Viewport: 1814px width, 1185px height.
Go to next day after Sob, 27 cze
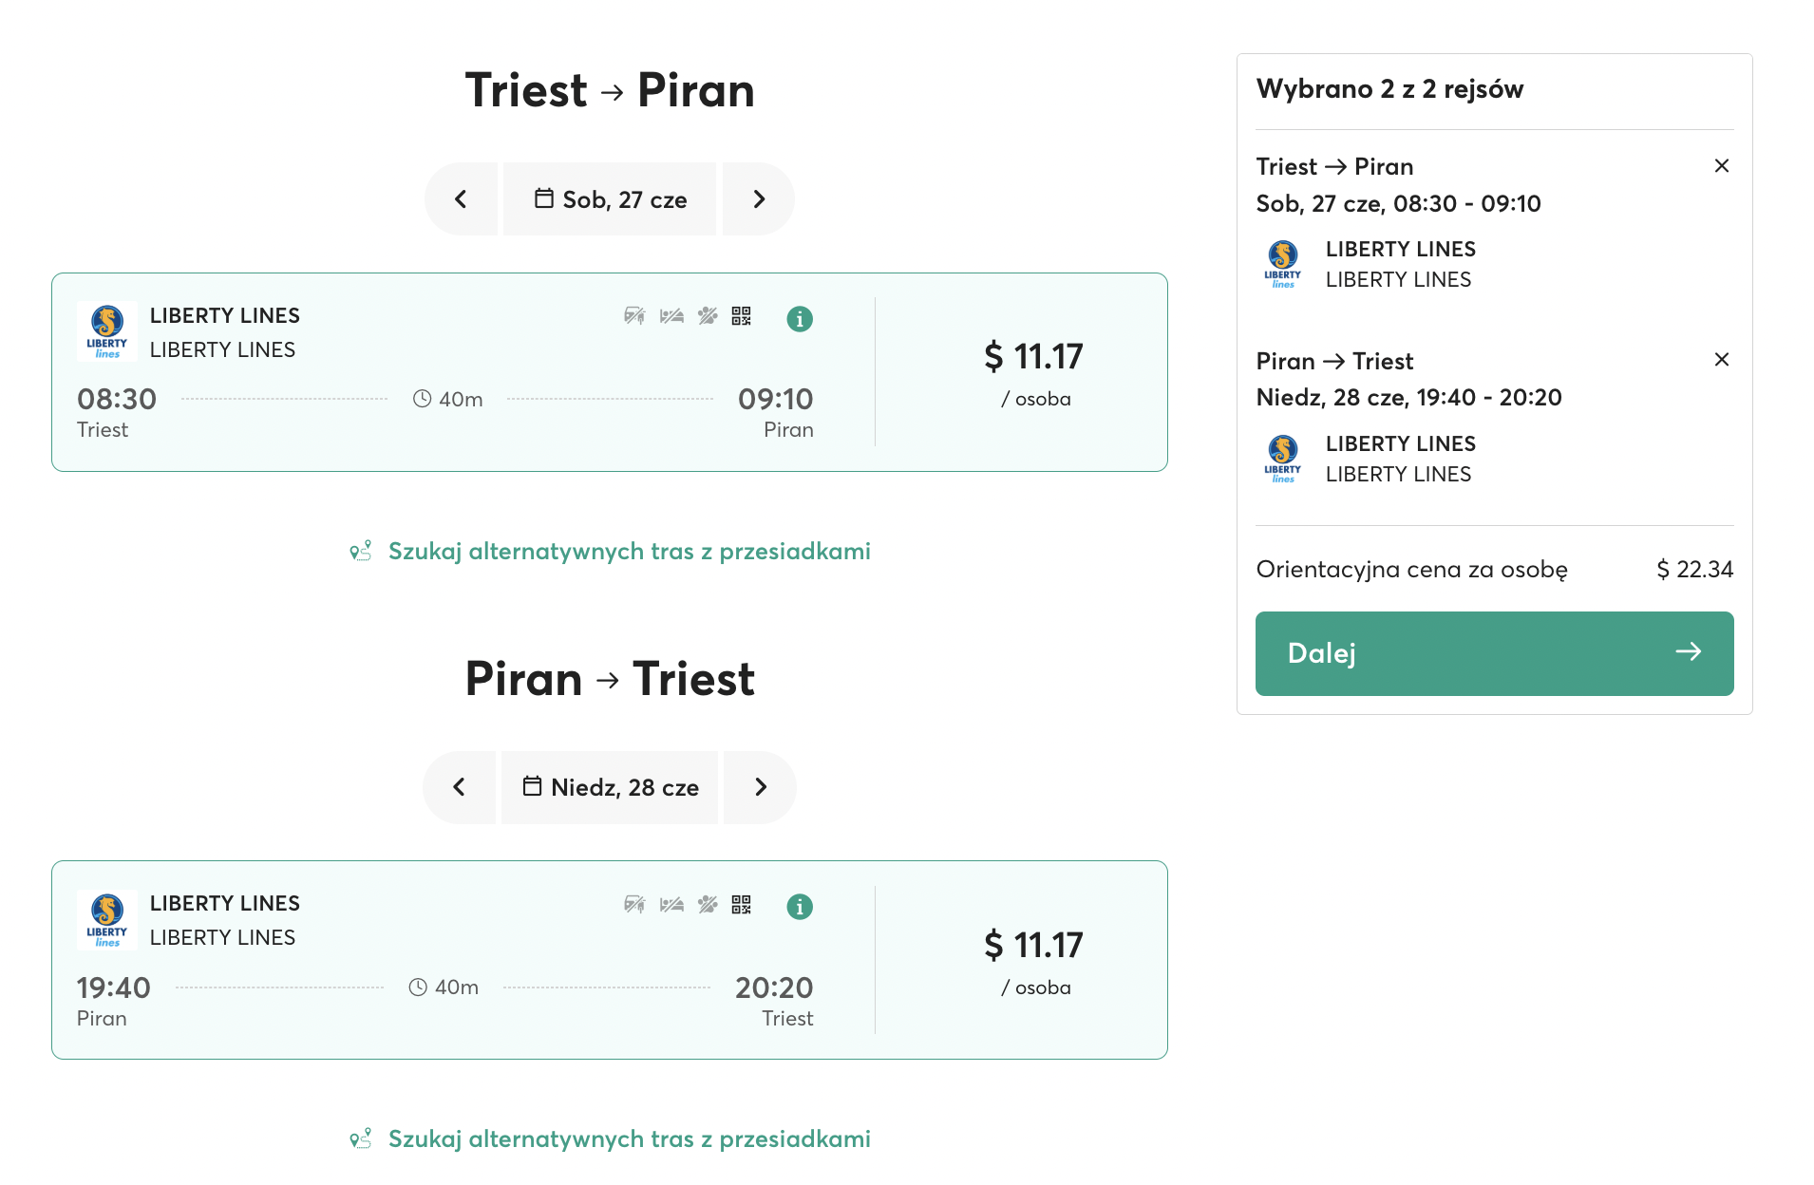pyautogui.click(x=759, y=199)
